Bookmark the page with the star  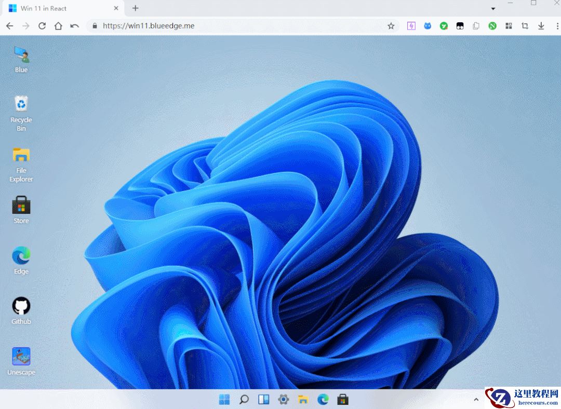point(391,25)
